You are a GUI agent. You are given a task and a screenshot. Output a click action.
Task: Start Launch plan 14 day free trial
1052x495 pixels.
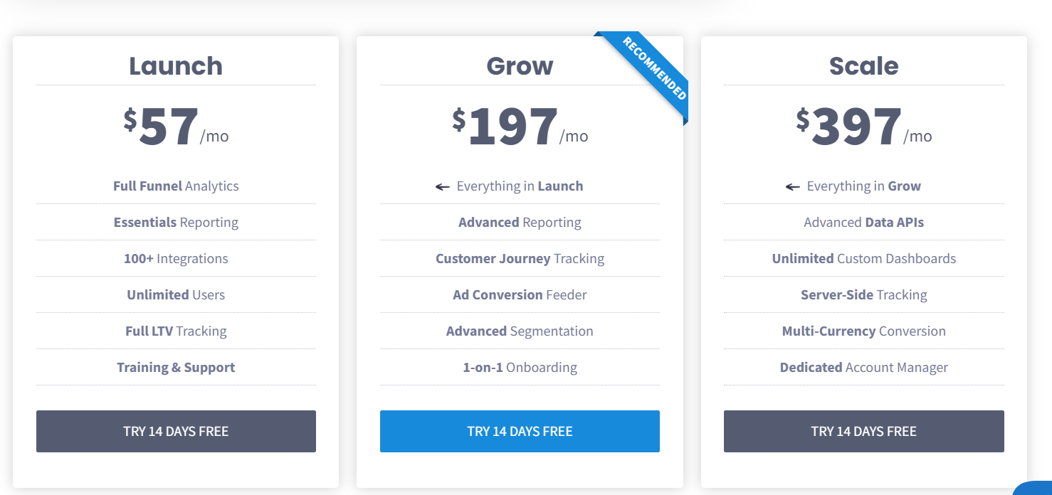[x=176, y=431]
